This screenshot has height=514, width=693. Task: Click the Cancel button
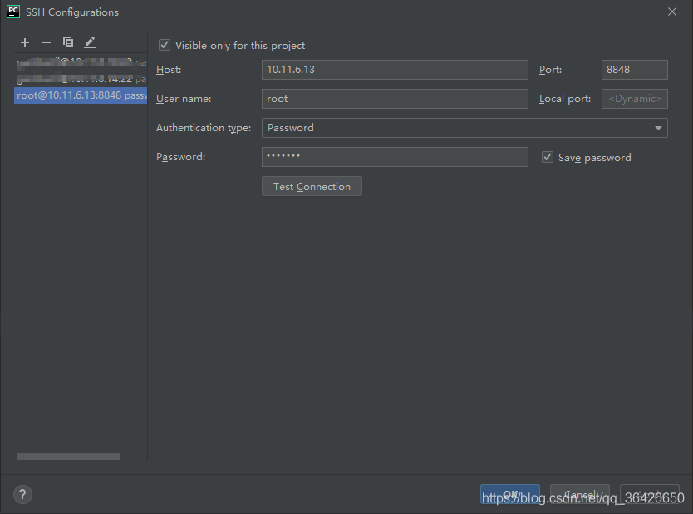click(579, 495)
